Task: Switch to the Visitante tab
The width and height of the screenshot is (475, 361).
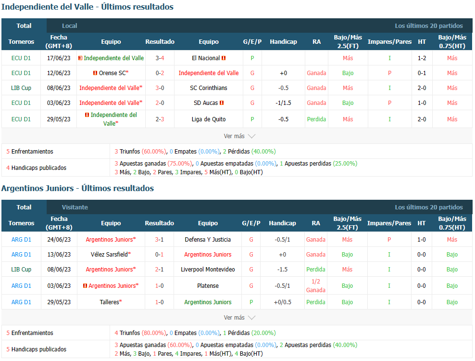Action: pyautogui.click(x=75, y=207)
